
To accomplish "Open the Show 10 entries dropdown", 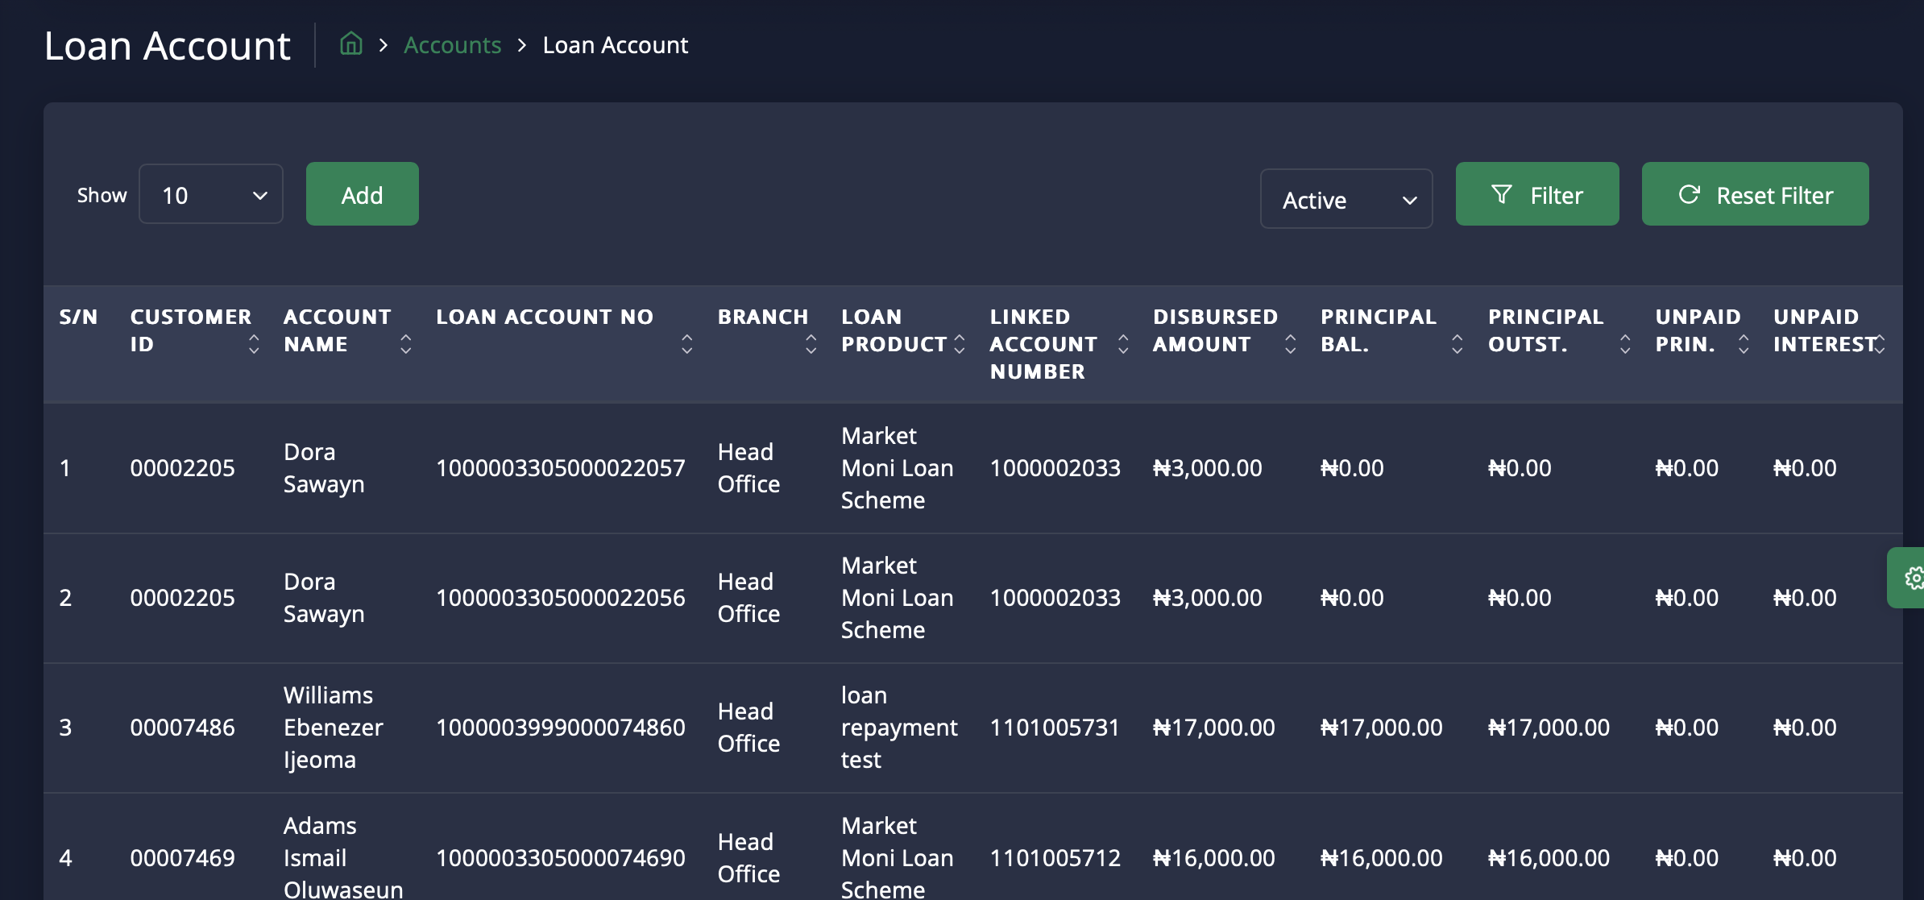I will click(x=211, y=194).
